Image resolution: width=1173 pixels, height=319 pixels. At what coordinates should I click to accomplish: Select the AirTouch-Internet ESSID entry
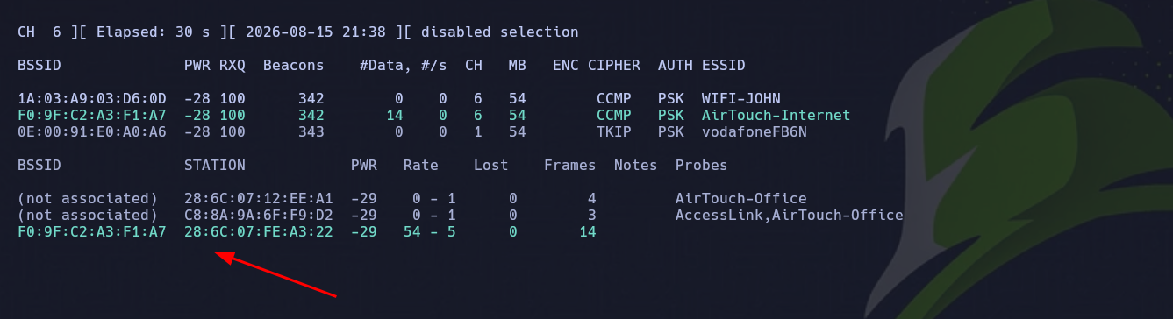coord(776,115)
